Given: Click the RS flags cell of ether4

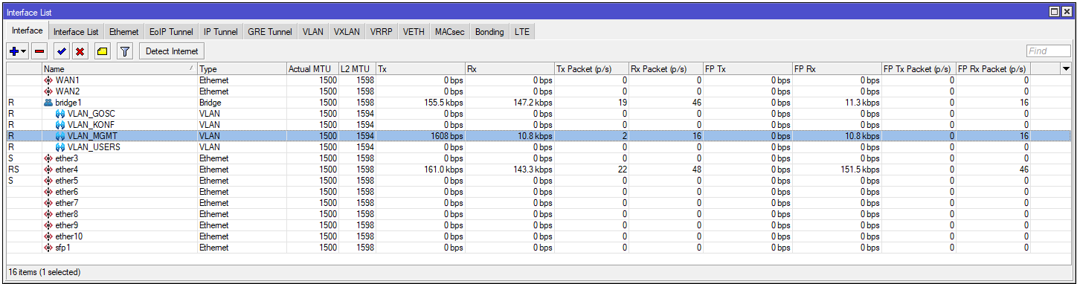Looking at the screenshot, I should point(24,169).
